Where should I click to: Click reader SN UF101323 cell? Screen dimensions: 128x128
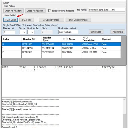[31, 44]
